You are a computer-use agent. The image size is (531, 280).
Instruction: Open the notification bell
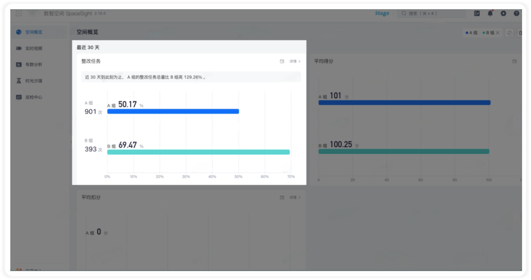pos(490,13)
